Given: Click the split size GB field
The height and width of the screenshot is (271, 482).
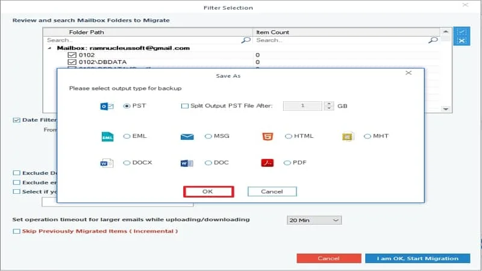Looking at the screenshot, I should [x=302, y=106].
